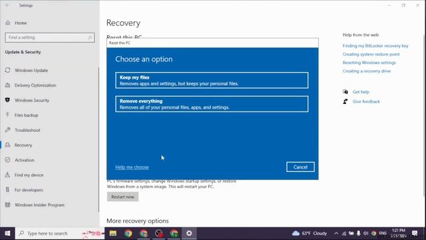Open the Help me choose link
This screenshot has height=240, width=426.
pyautogui.click(x=132, y=167)
